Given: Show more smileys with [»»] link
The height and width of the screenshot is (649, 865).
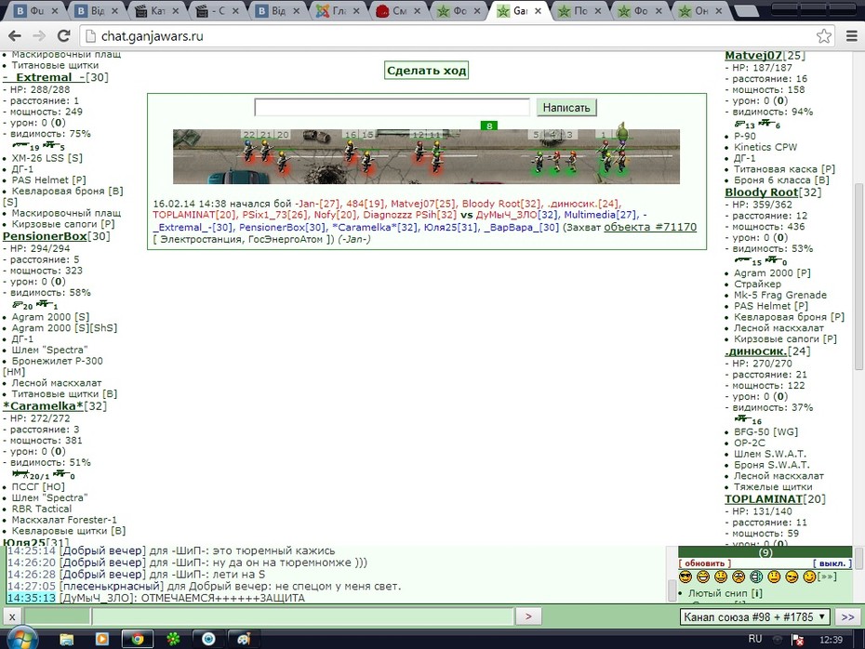Looking at the screenshot, I should pos(827,576).
